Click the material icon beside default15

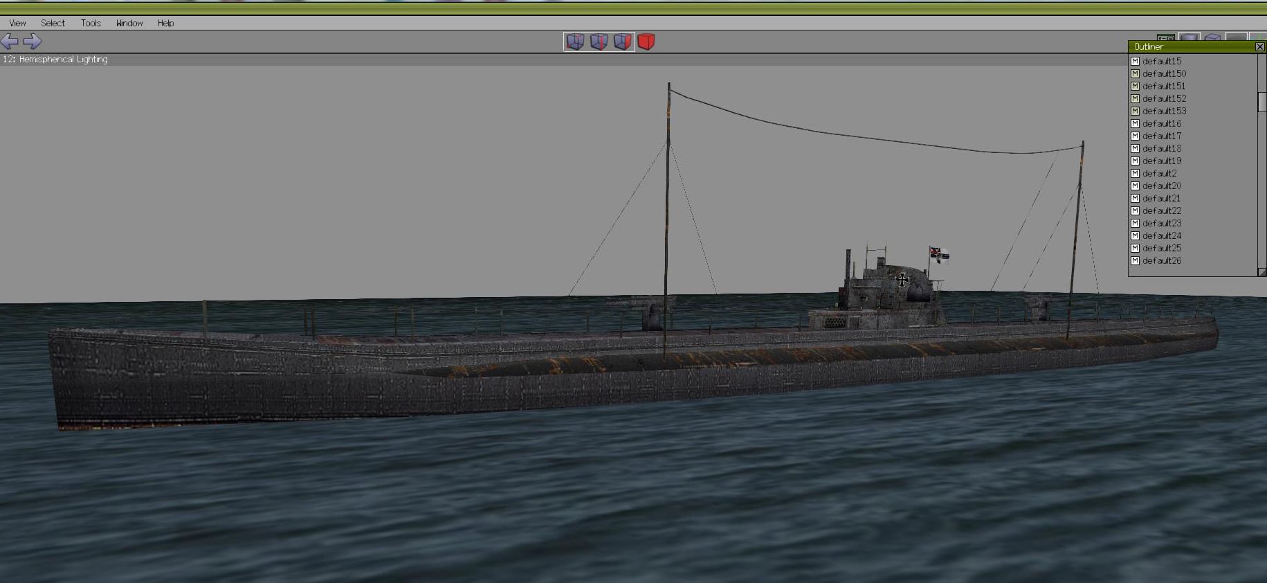point(1135,61)
